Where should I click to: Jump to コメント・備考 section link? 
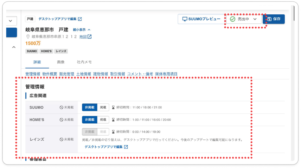pos(140,74)
